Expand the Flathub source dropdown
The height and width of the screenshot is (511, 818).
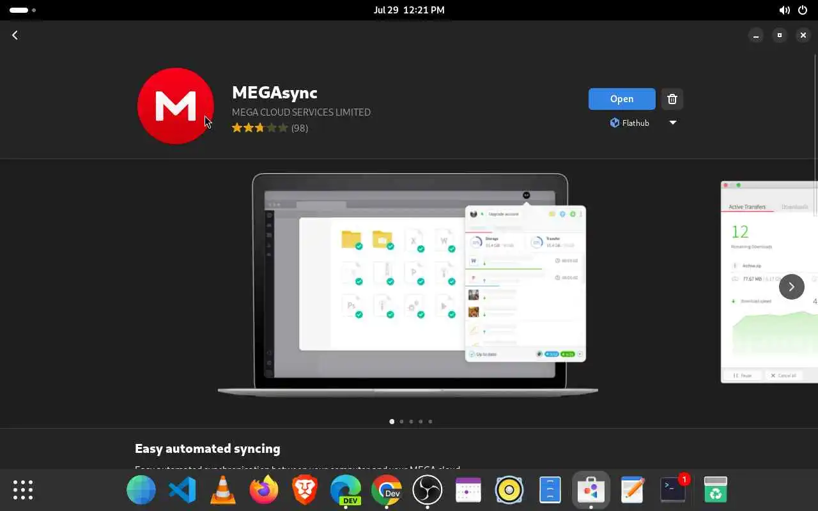pos(672,123)
